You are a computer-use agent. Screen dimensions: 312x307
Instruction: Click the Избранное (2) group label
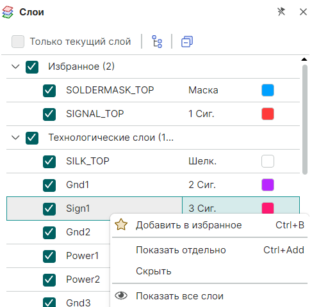pos(81,67)
